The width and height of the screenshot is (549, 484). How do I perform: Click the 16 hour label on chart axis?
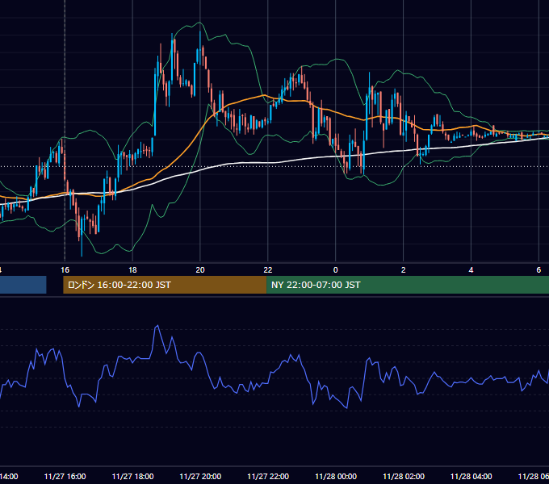click(x=65, y=270)
